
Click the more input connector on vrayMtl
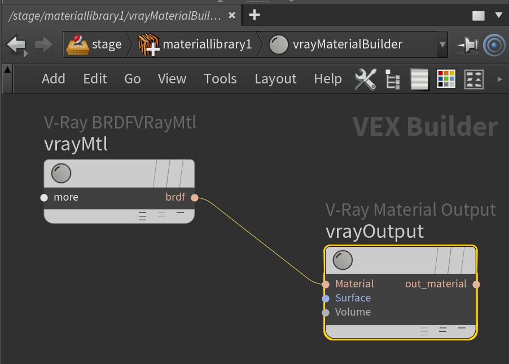[x=44, y=198]
